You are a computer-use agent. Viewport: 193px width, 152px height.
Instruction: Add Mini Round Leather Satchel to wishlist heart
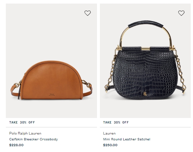(x=181, y=13)
